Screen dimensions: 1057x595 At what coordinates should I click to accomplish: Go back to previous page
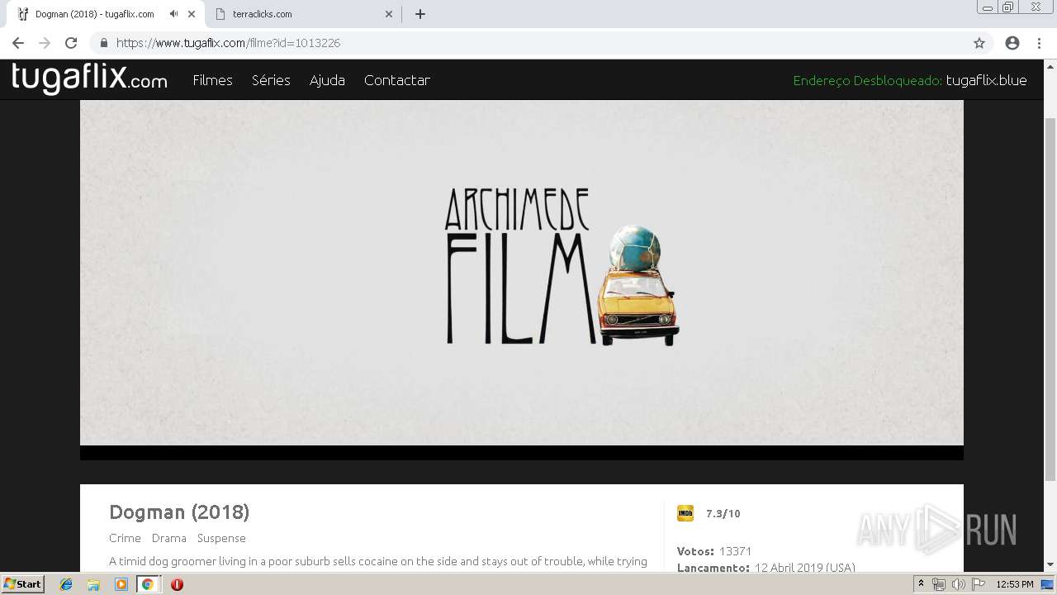pyautogui.click(x=18, y=43)
